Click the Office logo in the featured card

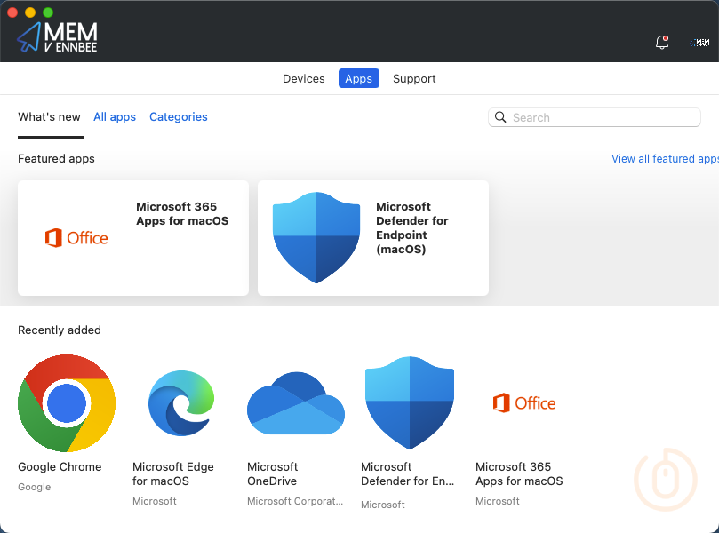pos(76,238)
